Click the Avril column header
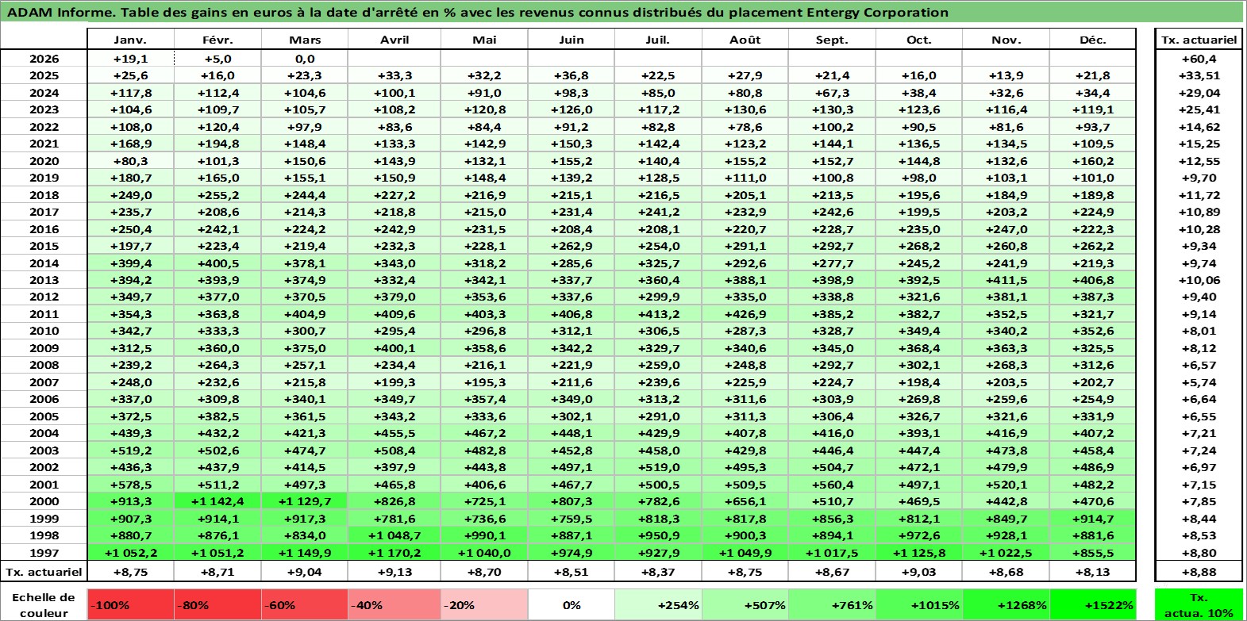 pyautogui.click(x=394, y=40)
